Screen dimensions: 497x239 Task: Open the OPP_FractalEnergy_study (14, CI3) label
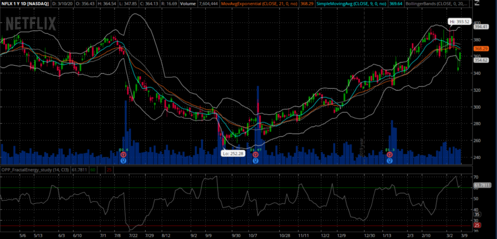(36, 170)
